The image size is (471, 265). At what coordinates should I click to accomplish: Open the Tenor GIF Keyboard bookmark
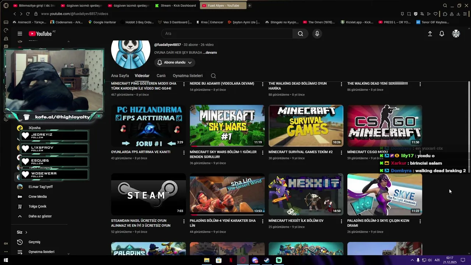(x=433, y=22)
